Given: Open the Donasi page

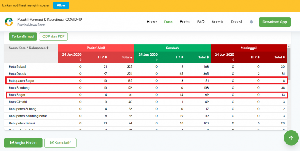Looking at the screenshot, I should [236, 22].
